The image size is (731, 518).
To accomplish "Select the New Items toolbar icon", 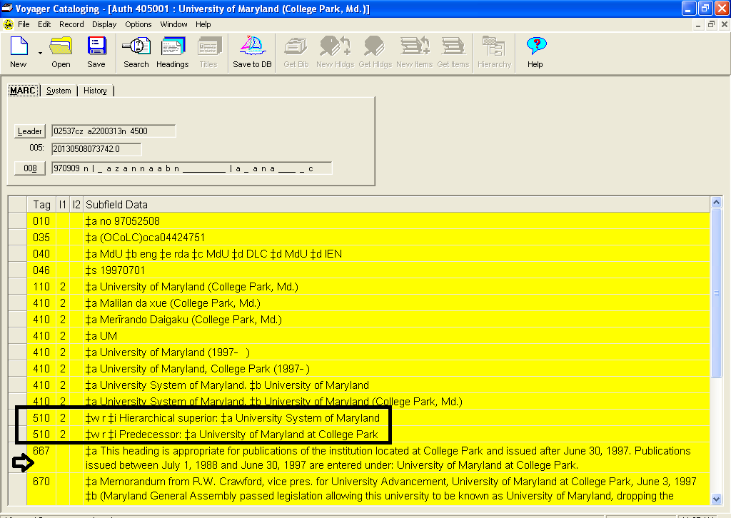I will click(414, 52).
